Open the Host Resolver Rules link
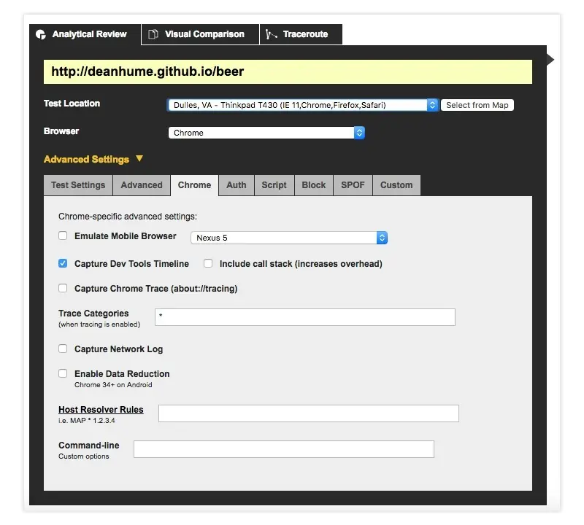 click(101, 409)
